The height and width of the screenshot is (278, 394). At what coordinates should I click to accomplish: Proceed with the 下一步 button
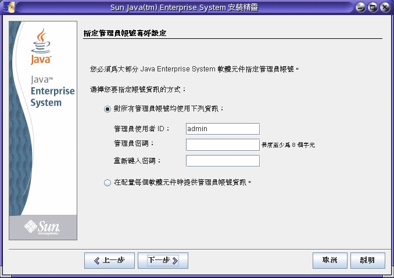[163, 261]
